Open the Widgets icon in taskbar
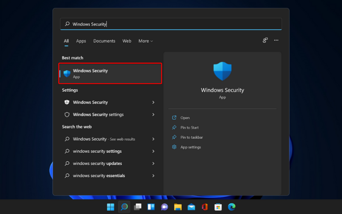Screen dimensions: 342x214 click(x=151, y=207)
